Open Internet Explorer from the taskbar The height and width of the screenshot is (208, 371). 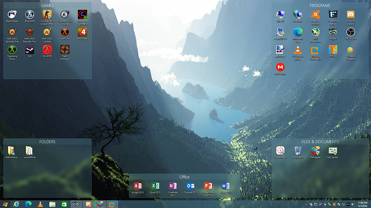16,204
